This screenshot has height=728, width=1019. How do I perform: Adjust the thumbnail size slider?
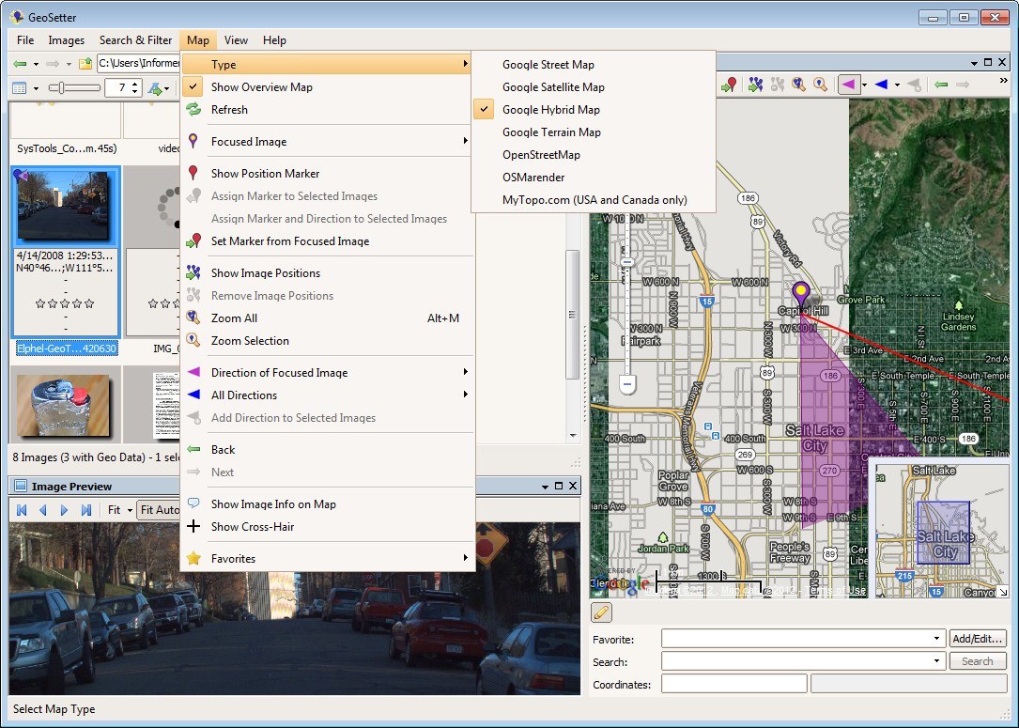click(x=61, y=86)
